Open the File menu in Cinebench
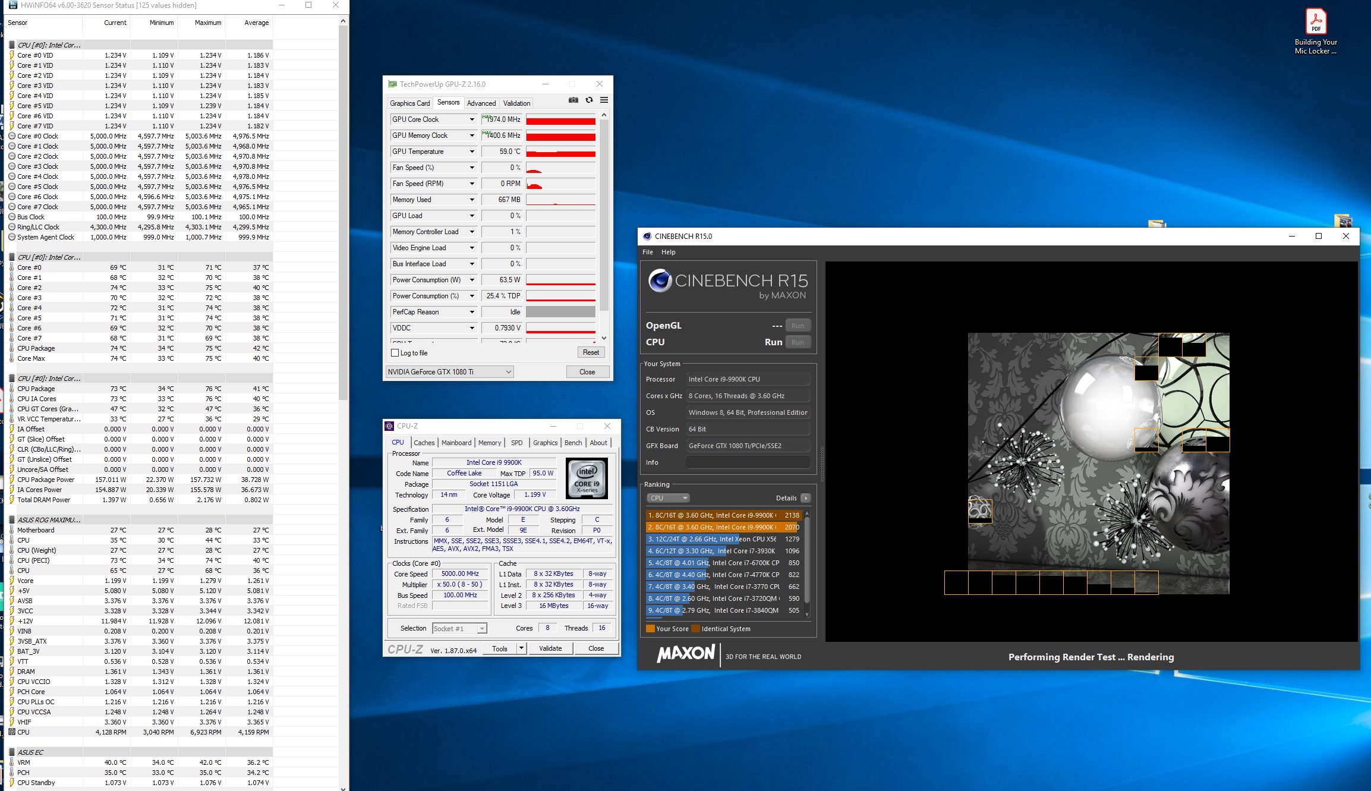This screenshot has height=791, width=1371. 647,252
